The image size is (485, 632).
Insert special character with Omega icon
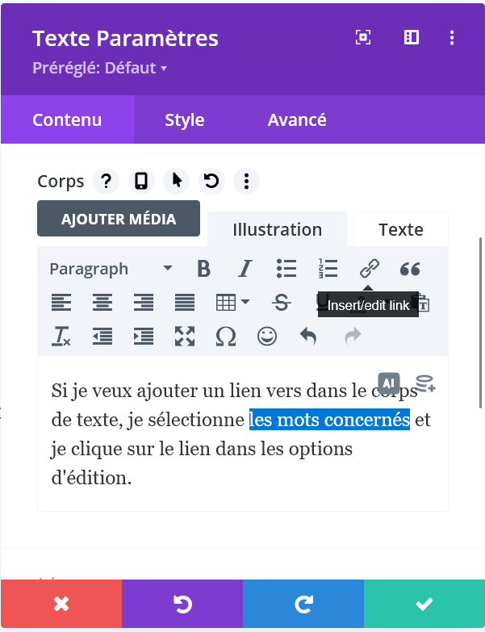226,337
